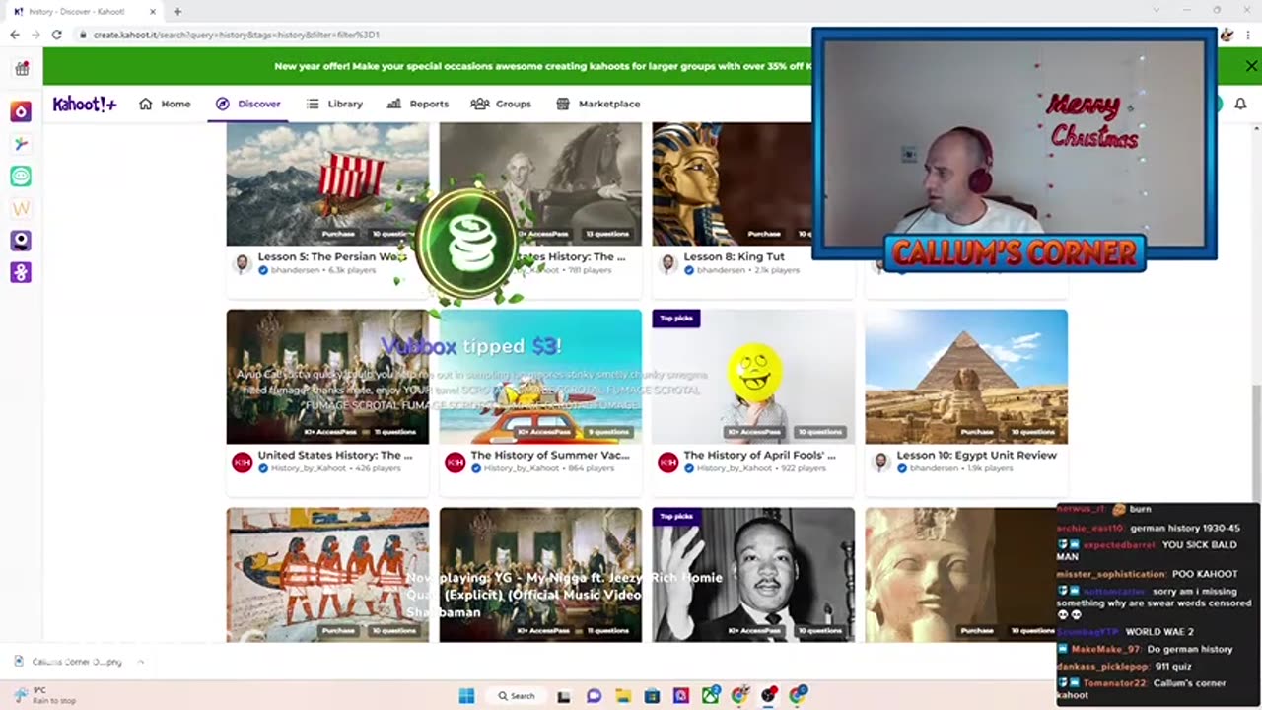
Task: Click History_by_Kahoot under United States History
Action: (x=309, y=468)
